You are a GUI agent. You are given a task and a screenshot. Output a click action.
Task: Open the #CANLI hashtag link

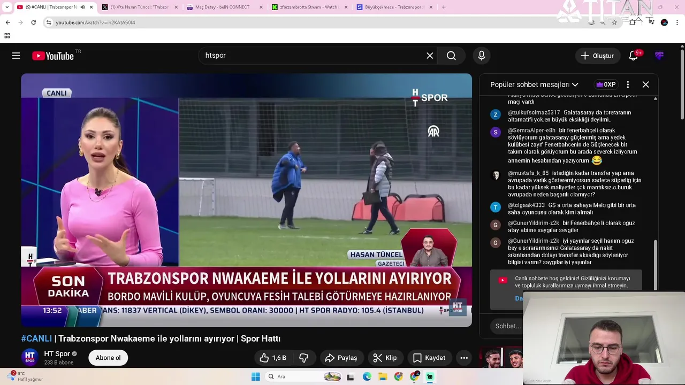(36, 338)
